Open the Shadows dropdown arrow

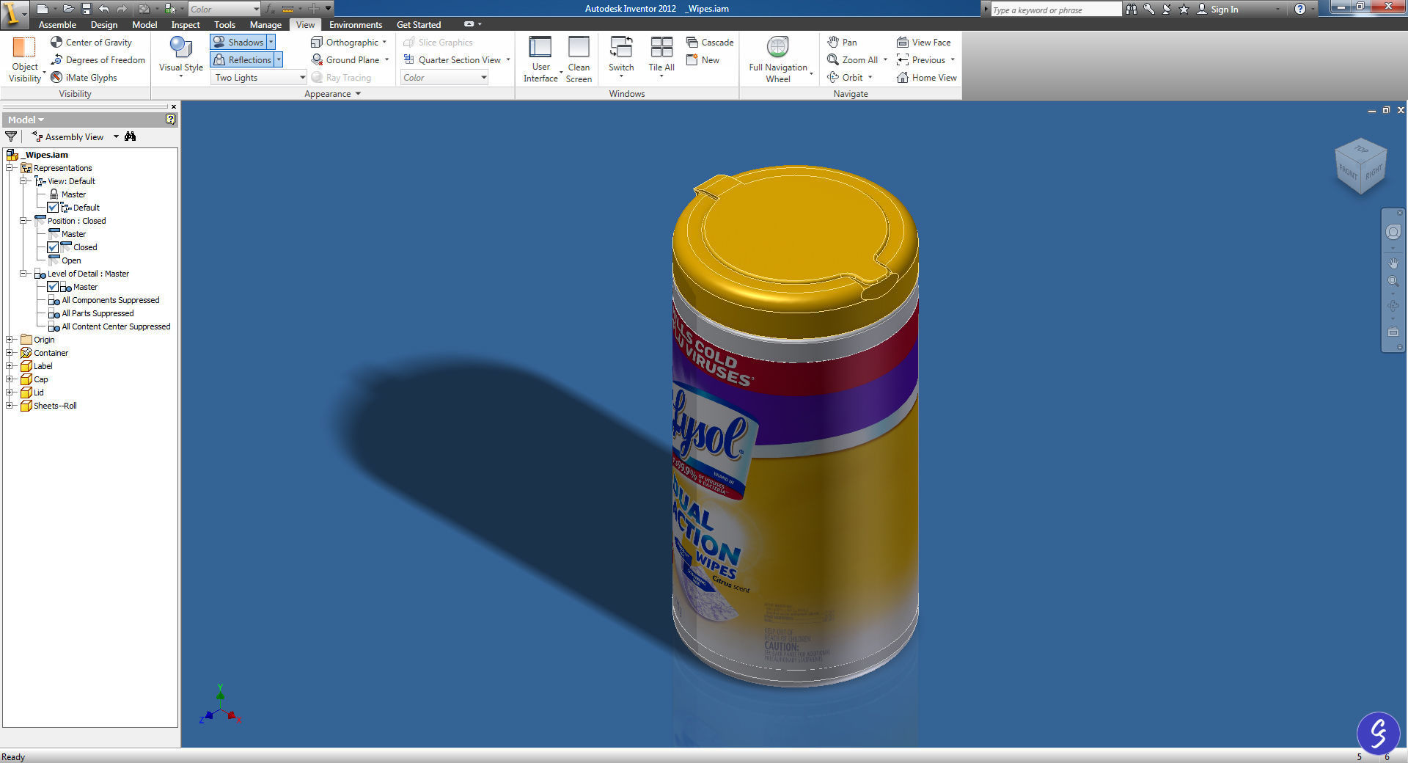pos(271,42)
